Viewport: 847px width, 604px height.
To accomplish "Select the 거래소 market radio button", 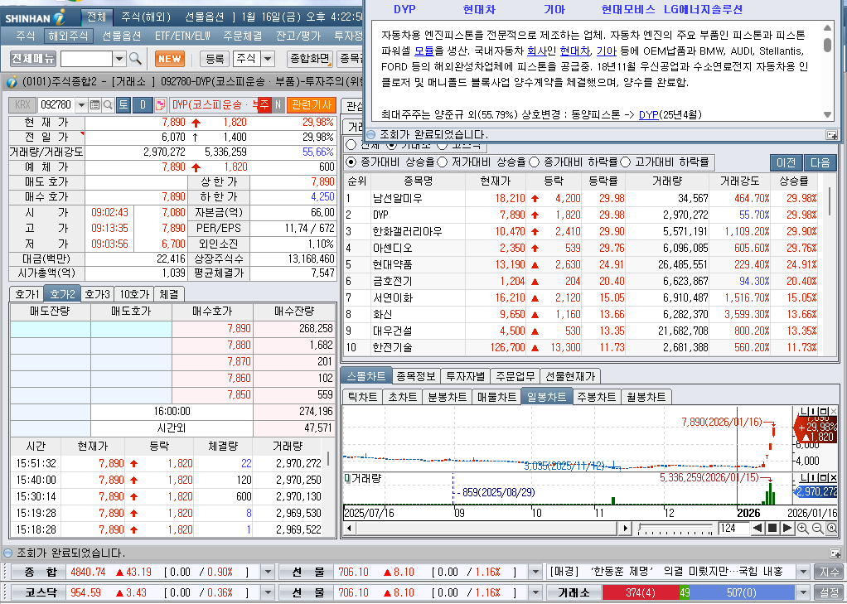I will 393,145.
